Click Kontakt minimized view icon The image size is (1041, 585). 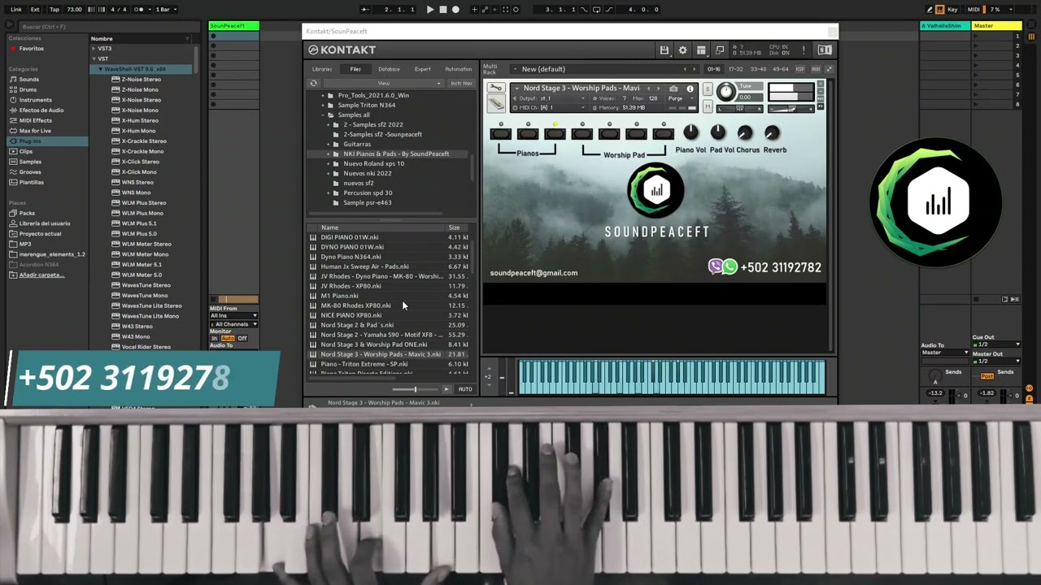(x=720, y=50)
